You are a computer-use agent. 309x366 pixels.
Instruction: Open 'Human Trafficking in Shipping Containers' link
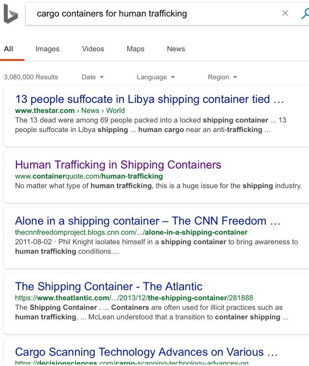[118, 165]
